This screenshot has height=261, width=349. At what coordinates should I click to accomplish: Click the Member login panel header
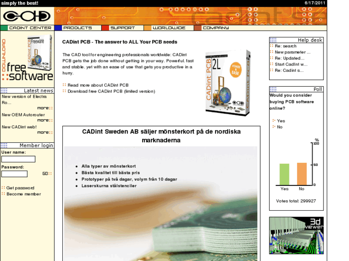(x=27, y=146)
